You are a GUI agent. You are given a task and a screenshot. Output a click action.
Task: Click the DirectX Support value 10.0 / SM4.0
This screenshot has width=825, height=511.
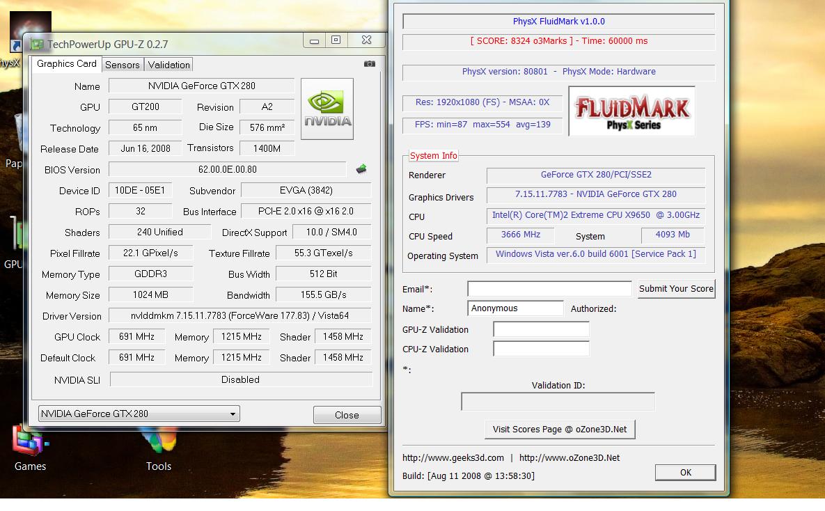[331, 232]
